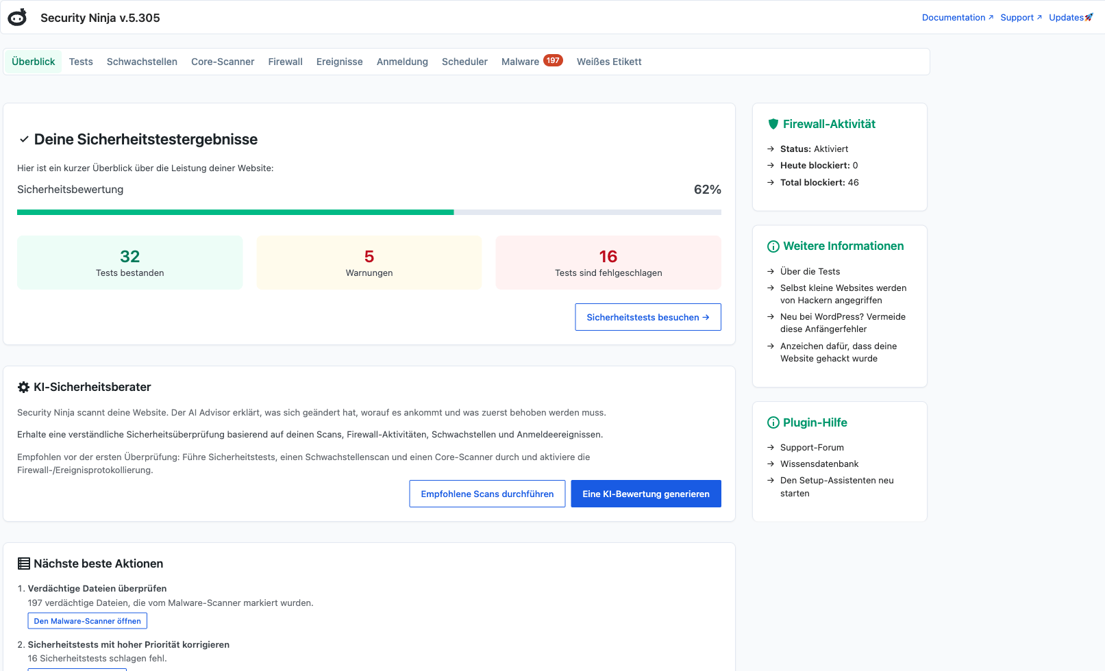Click the KI-Sicherheitsberater gear icon
This screenshot has width=1105, height=671.
(23, 387)
